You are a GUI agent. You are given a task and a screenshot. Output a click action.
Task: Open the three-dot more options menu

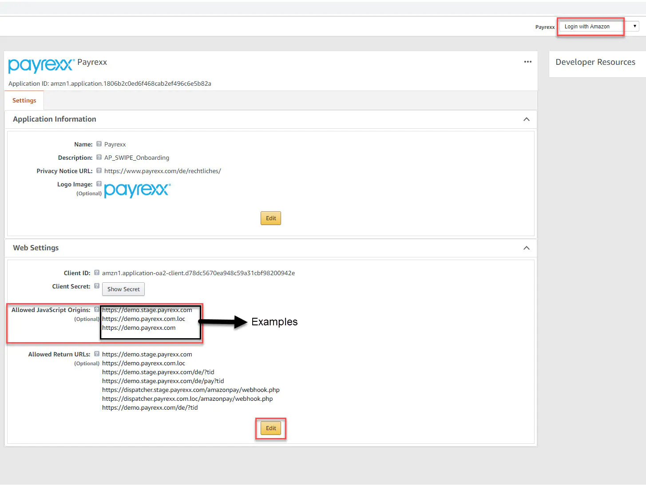(x=527, y=62)
